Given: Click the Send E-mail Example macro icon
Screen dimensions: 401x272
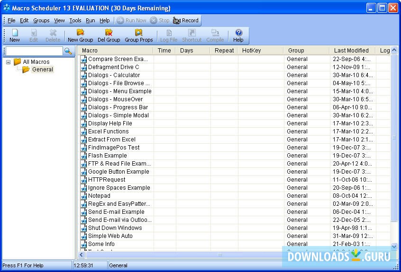Looking at the screenshot, I should 83,212.
